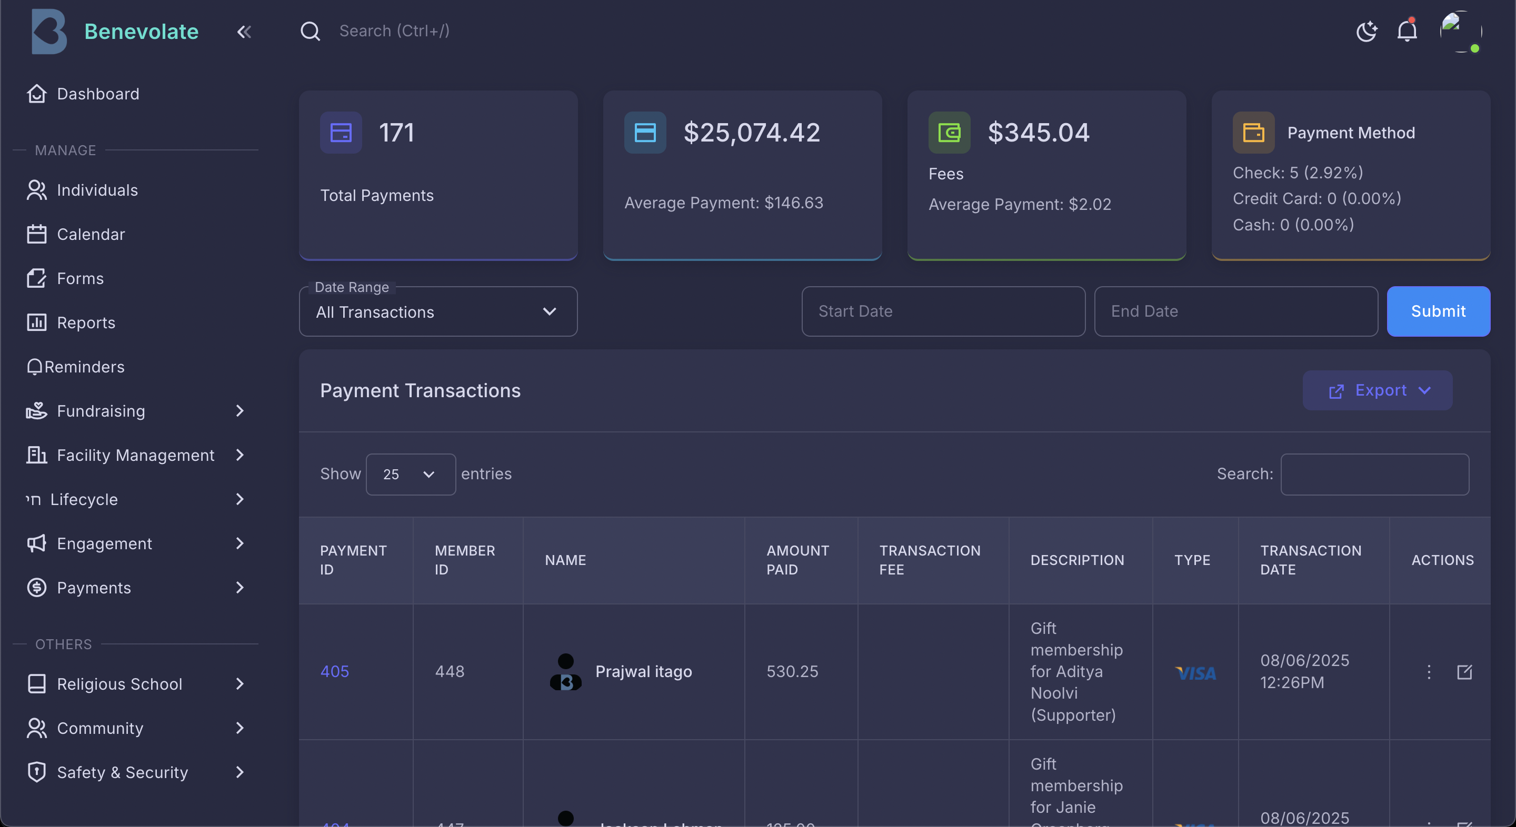Open the Dashboard from the sidebar
The width and height of the screenshot is (1516, 827).
tap(97, 94)
